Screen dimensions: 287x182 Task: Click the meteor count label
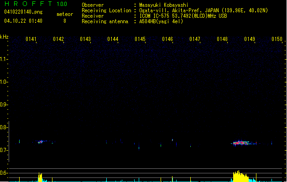point(65,14)
